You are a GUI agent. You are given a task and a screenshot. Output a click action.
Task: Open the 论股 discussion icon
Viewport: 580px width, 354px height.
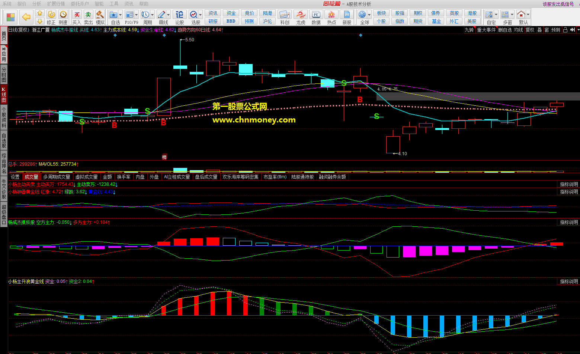180,15
